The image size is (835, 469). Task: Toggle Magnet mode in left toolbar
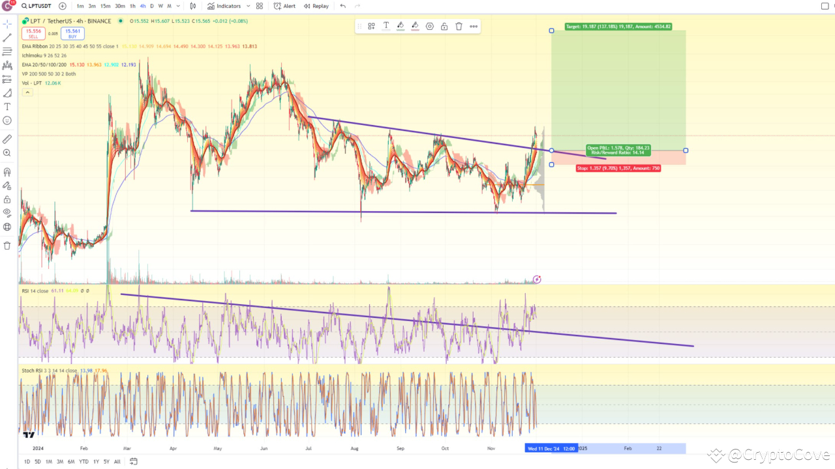click(x=7, y=171)
